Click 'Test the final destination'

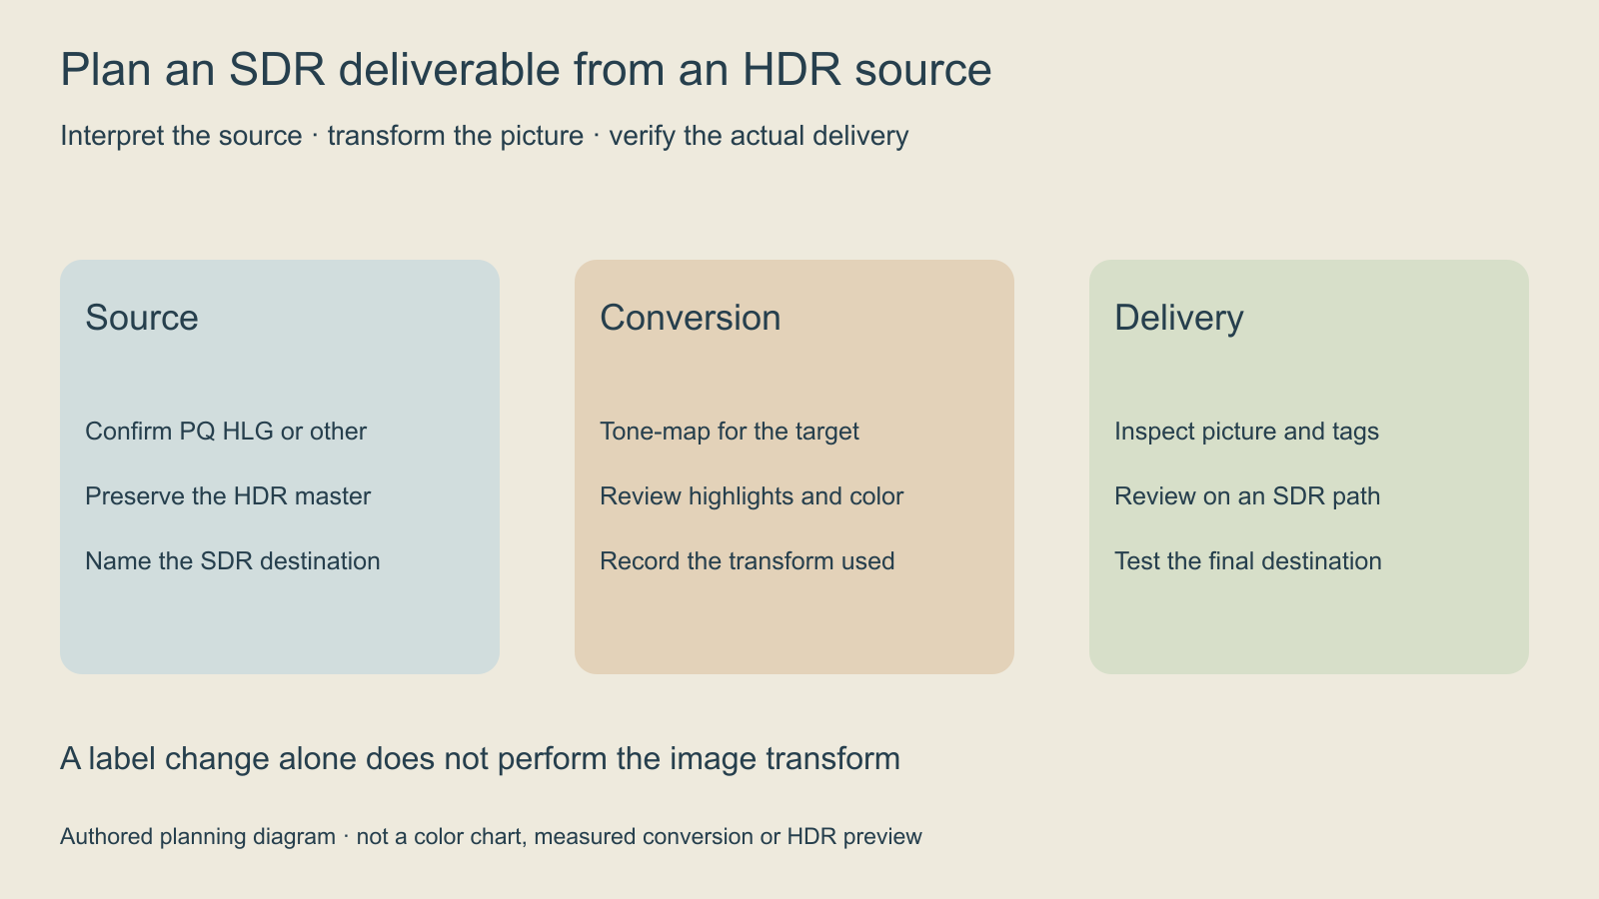click(1248, 561)
